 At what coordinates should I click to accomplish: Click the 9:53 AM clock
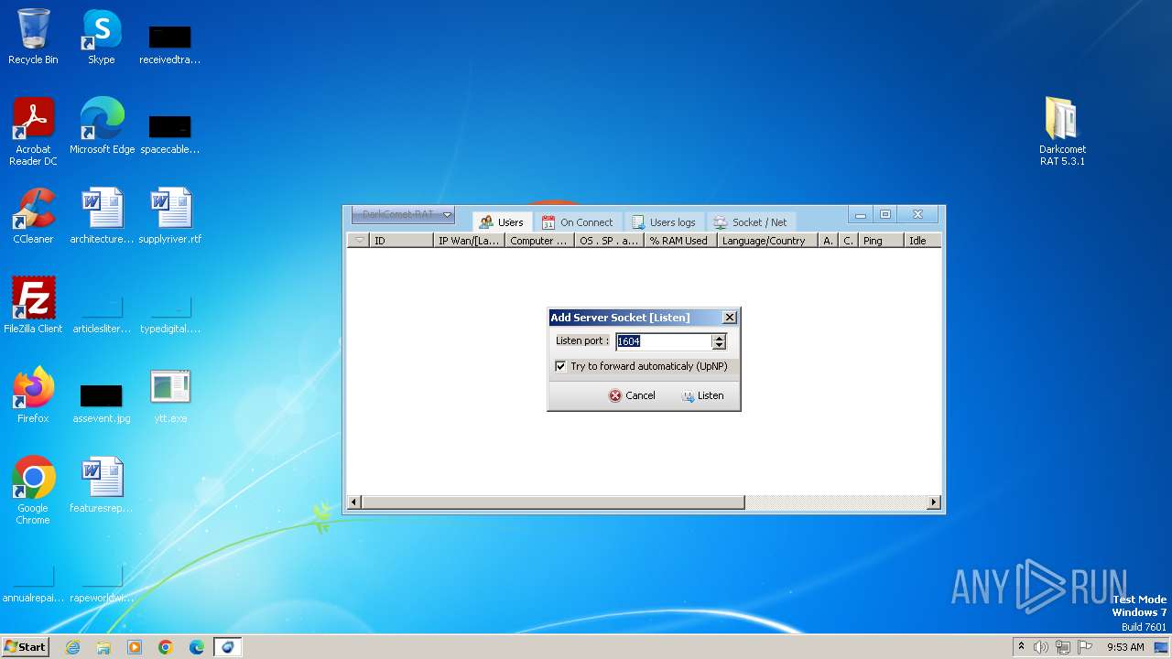1125,647
